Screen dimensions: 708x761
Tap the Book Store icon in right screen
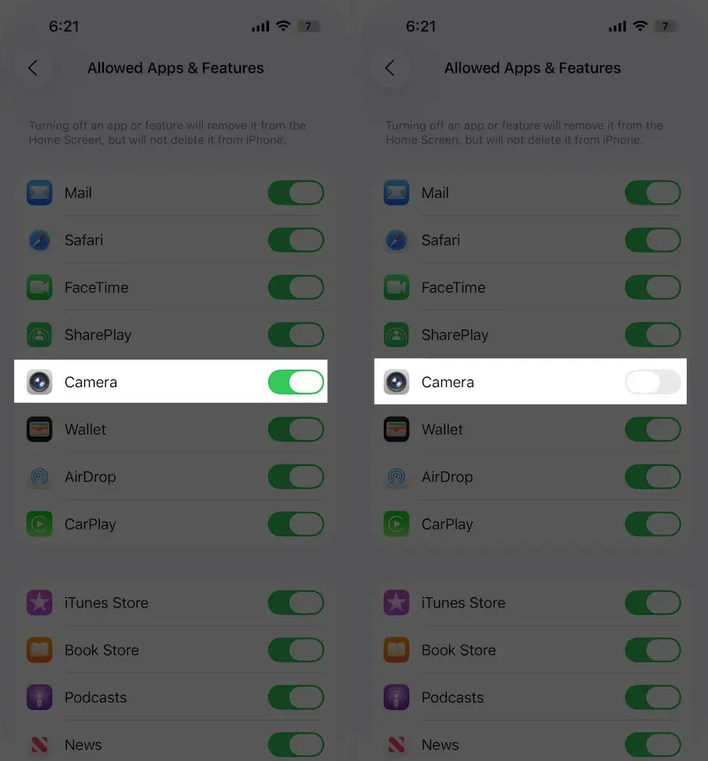396,650
